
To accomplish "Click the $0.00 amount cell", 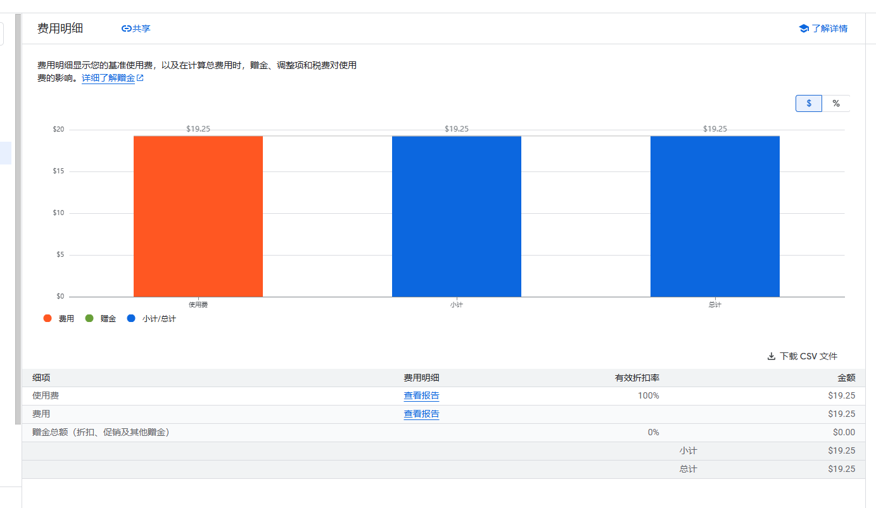I will tap(844, 432).
